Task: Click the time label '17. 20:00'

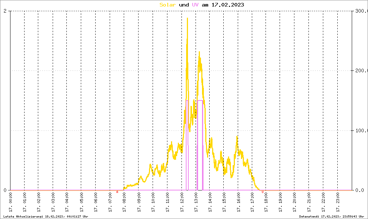Action: 294,202
